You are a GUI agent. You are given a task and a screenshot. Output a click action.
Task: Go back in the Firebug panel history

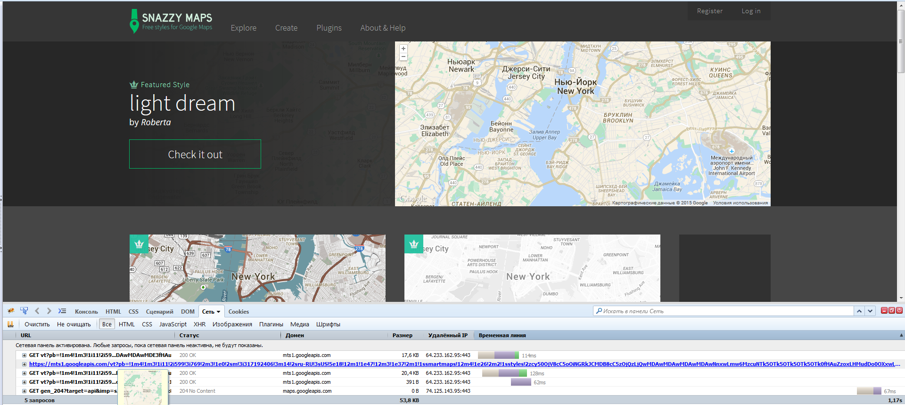coord(37,311)
